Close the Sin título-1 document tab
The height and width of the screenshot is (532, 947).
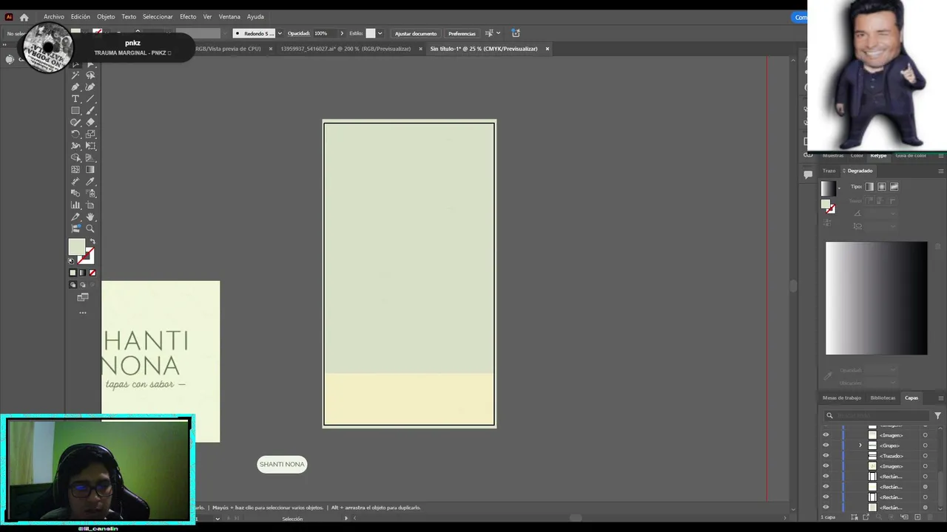tap(547, 49)
